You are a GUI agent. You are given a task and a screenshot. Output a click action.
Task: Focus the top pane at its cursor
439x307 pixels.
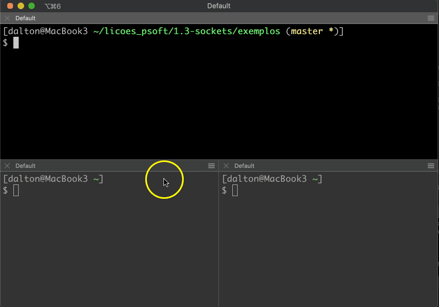coord(16,43)
